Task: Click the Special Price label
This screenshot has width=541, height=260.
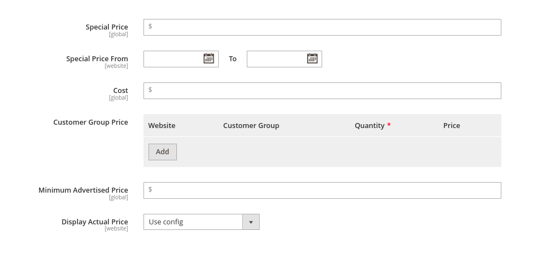Action: click(x=107, y=27)
